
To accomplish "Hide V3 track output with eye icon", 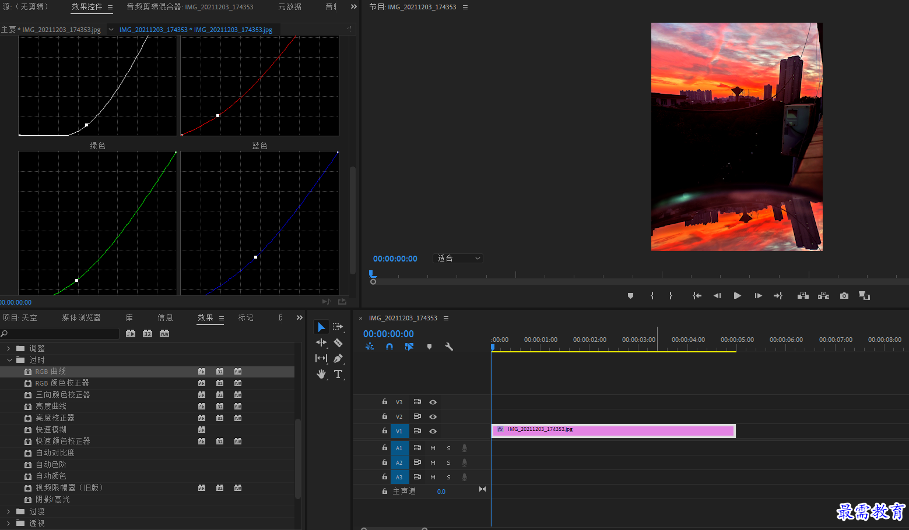I will tap(433, 402).
